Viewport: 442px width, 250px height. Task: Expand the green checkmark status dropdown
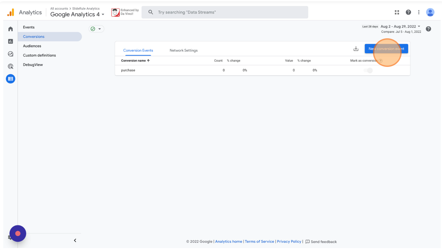coord(96,29)
